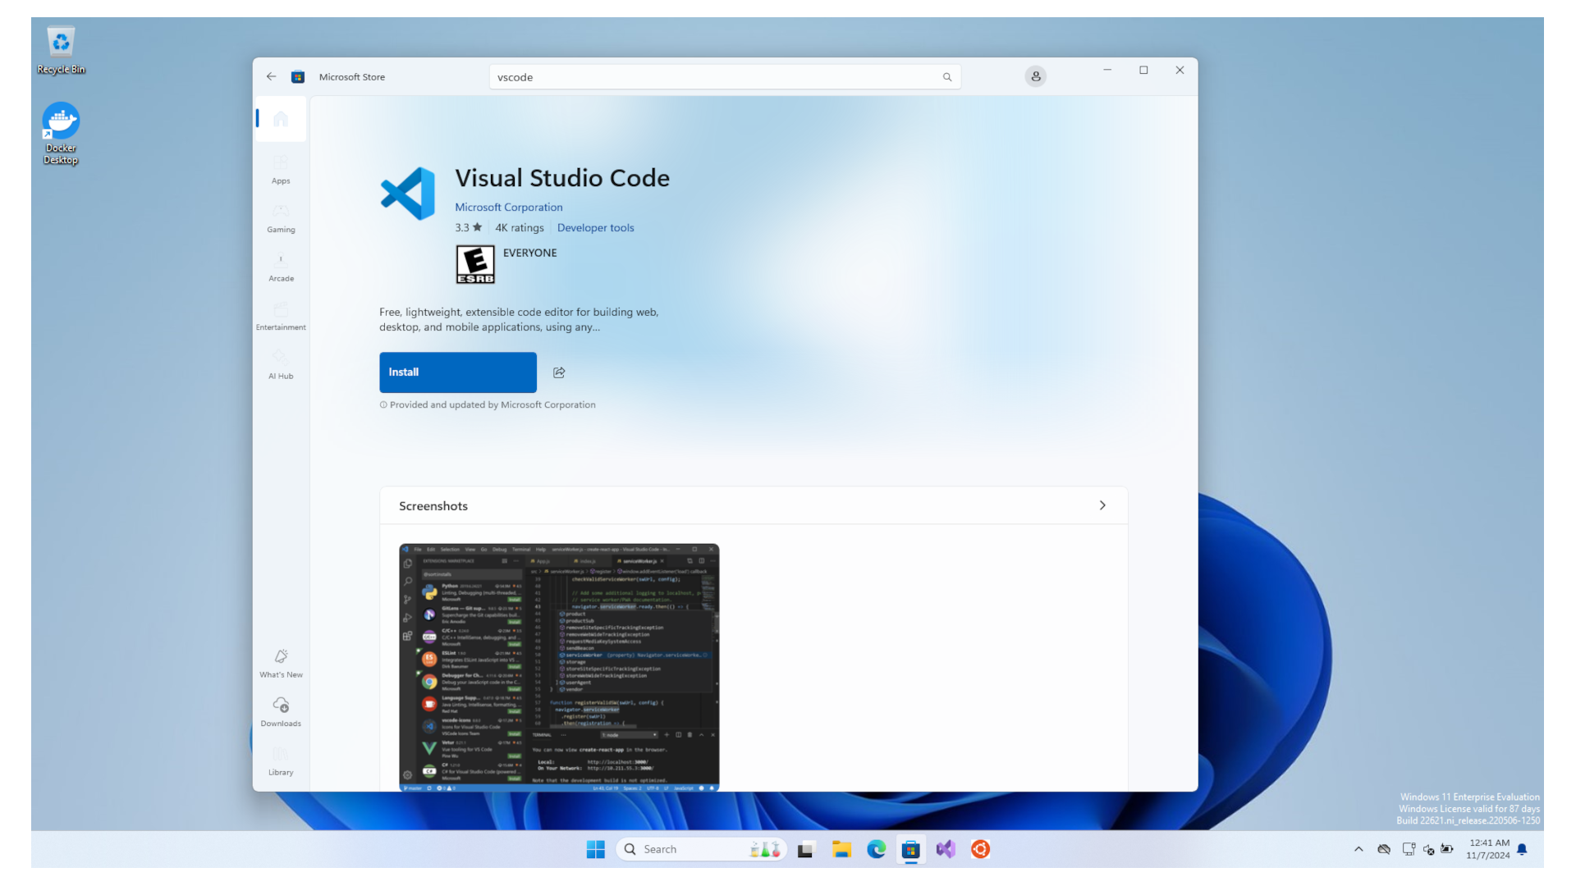Screen dimensions: 1576x886
Task: Open What's New in the sidebar
Action: point(281,663)
